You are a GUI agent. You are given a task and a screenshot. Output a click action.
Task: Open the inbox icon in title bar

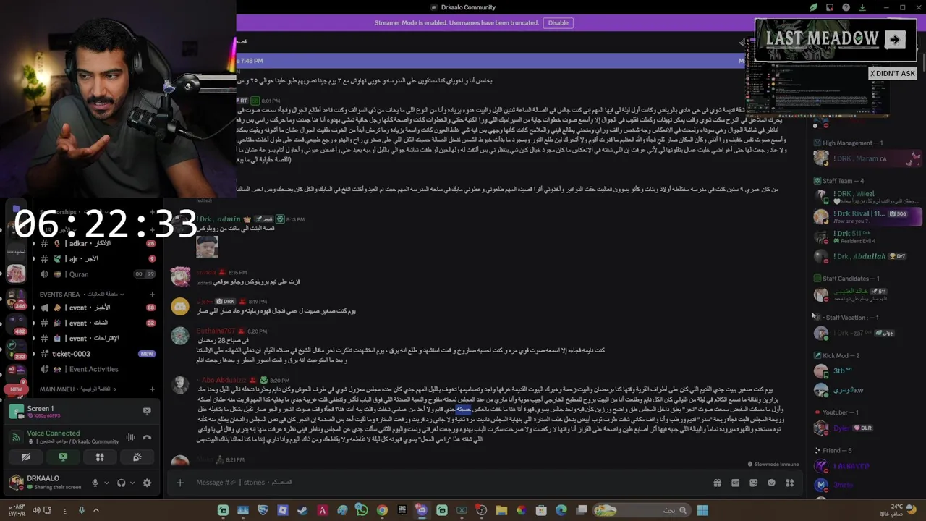click(830, 7)
